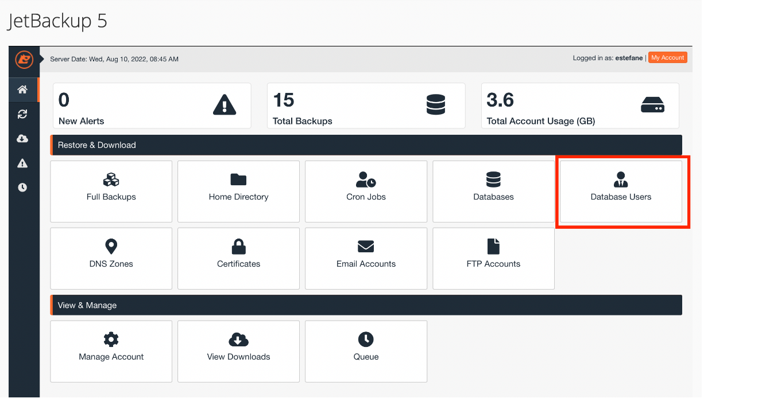Click the My Account button
The height and width of the screenshot is (406, 758).
click(x=668, y=58)
